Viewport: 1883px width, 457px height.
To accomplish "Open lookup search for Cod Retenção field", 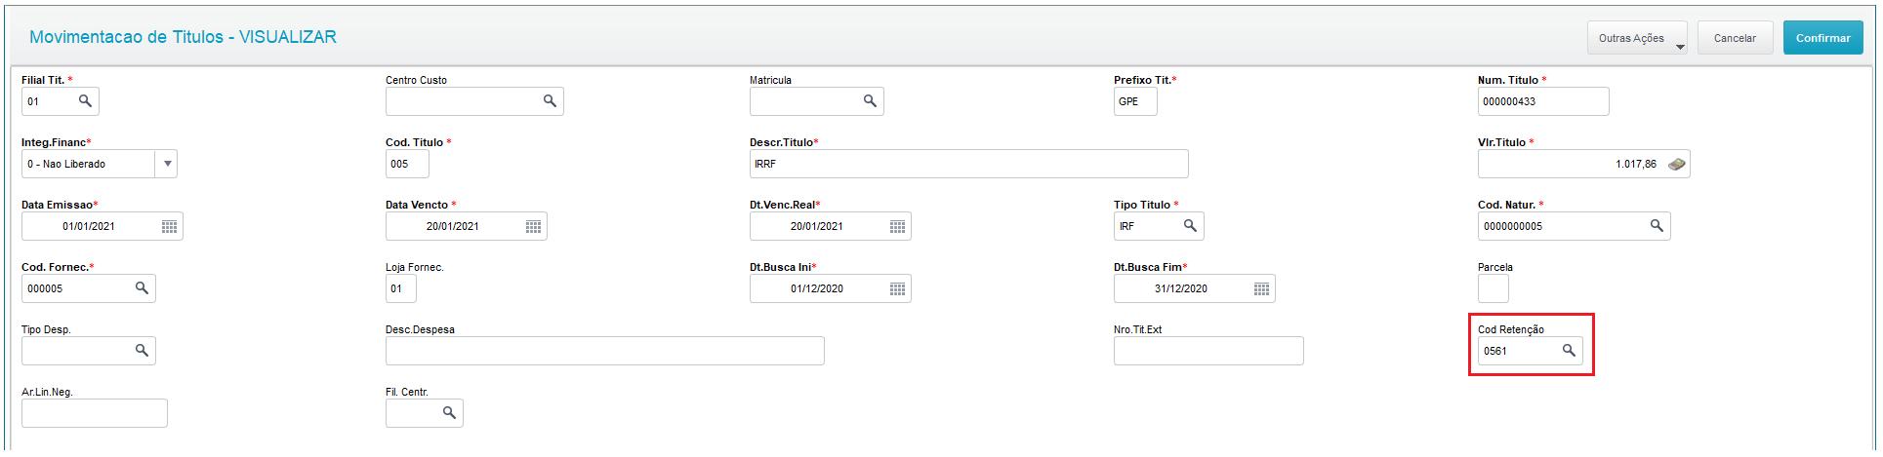I will [x=1569, y=350].
